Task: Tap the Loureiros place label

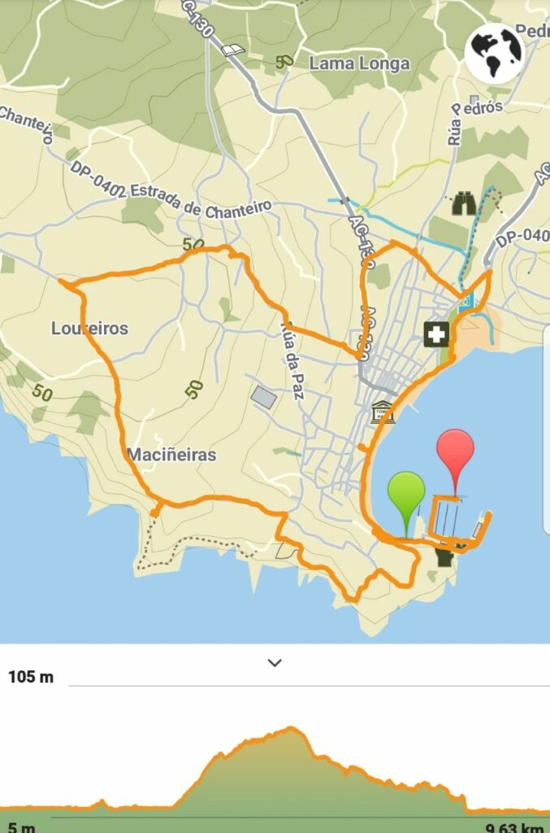Action: pyautogui.click(x=89, y=329)
